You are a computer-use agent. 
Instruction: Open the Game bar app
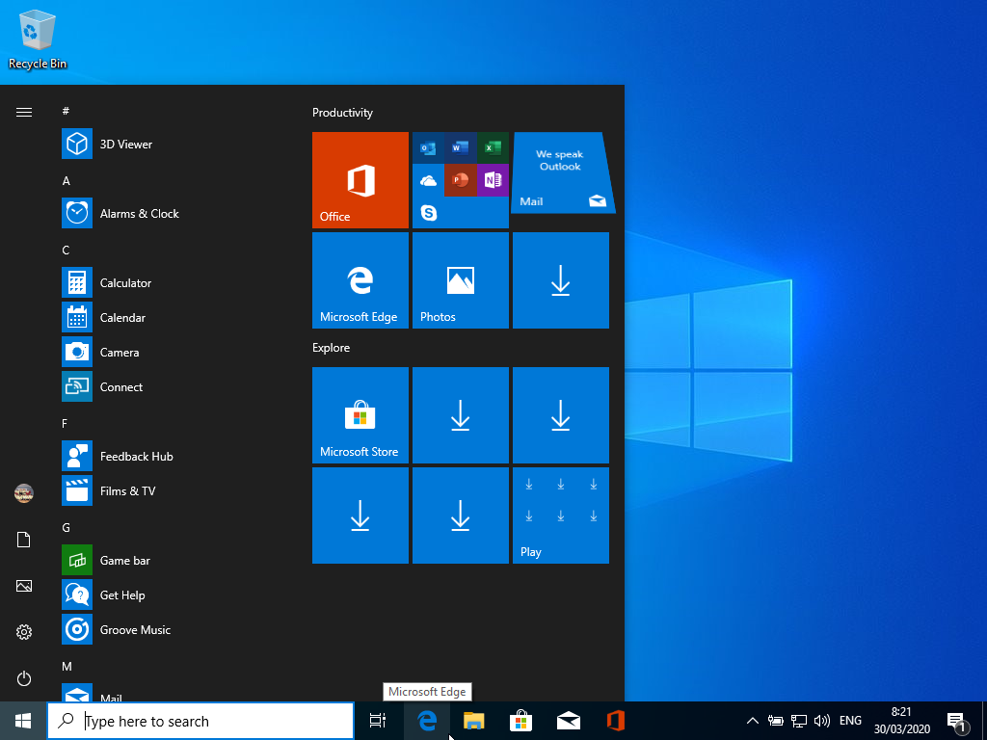click(170, 561)
